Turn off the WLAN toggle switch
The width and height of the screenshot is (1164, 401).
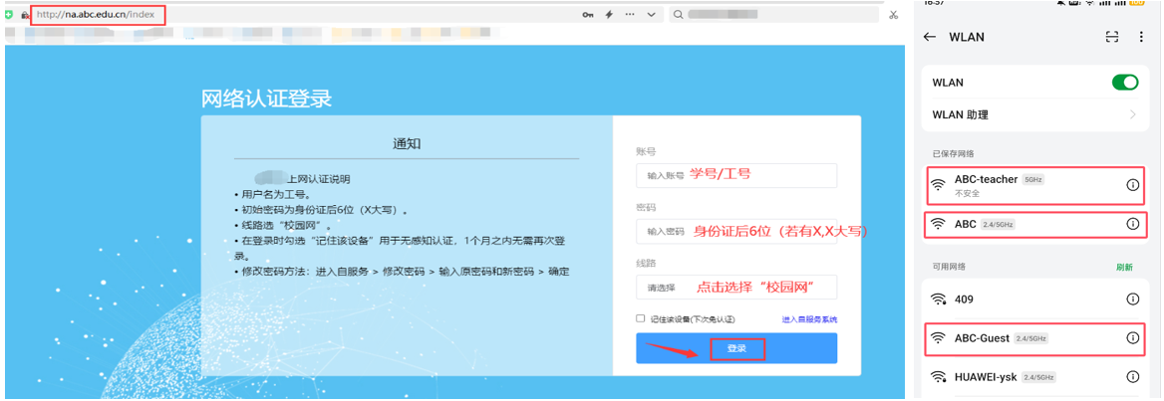1124,83
